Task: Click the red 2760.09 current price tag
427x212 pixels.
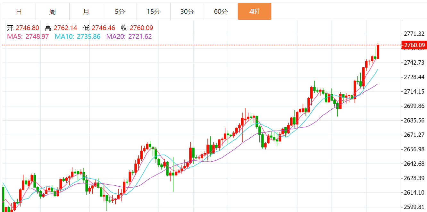Action: [414, 45]
